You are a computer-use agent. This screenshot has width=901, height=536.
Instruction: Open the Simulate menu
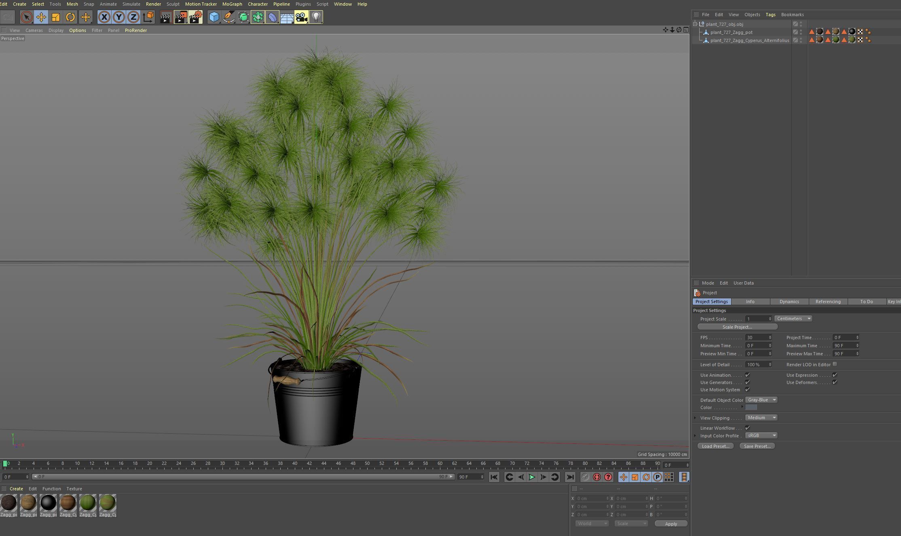coord(131,4)
